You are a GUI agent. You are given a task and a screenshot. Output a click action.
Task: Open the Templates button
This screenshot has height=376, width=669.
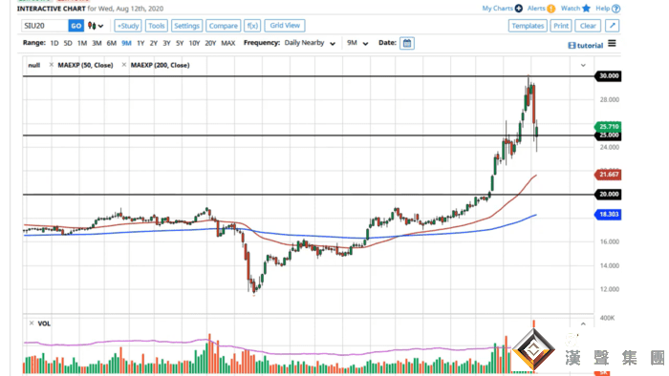(528, 26)
